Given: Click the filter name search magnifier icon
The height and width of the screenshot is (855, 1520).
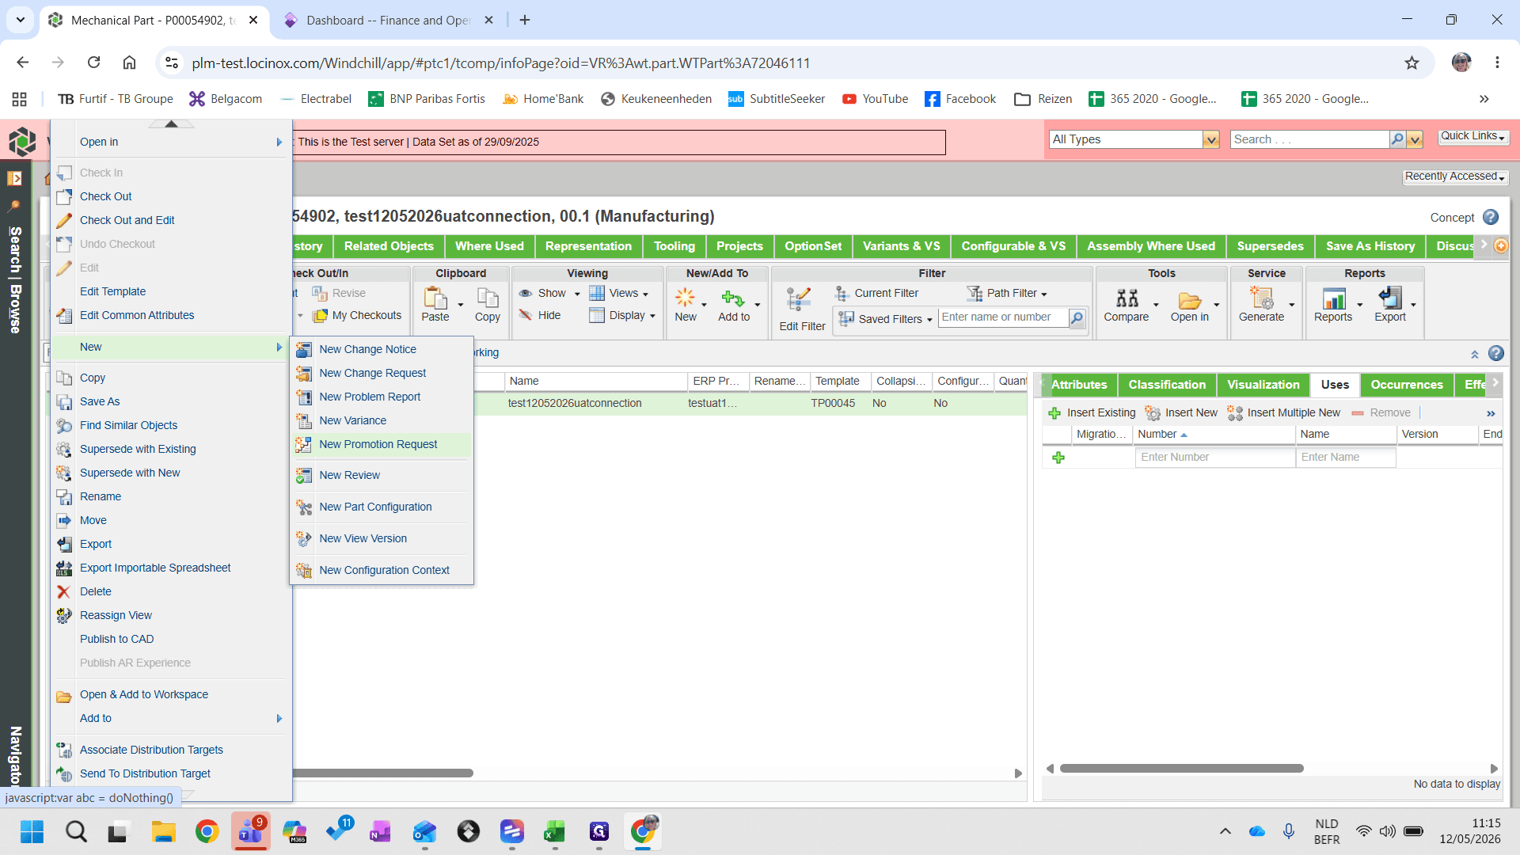Looking at the screenshot, I should 1076,317.
